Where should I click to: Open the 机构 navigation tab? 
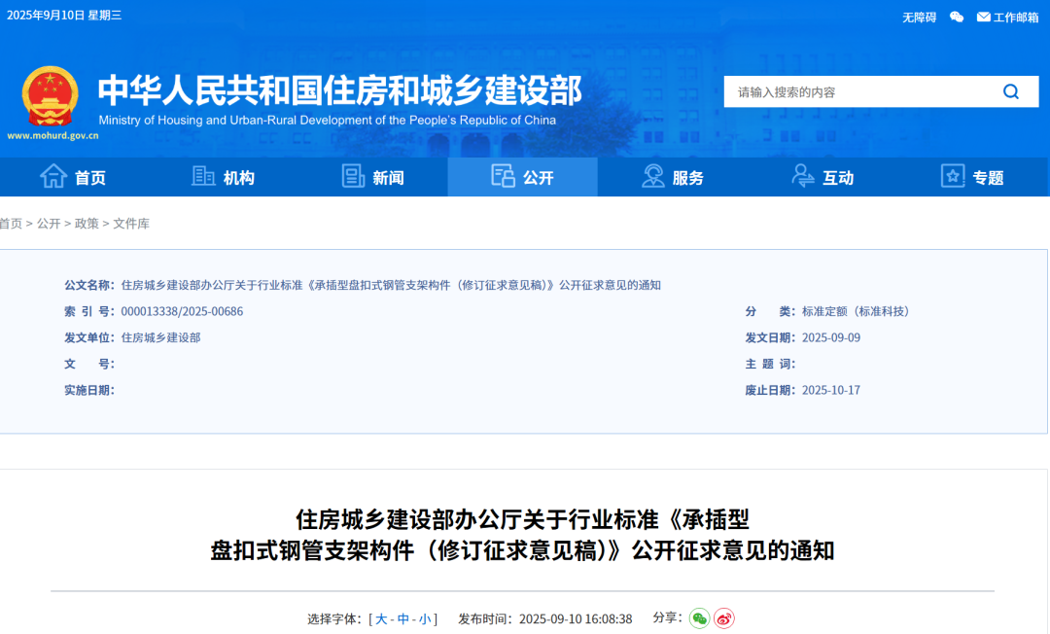tap(224, 177)
